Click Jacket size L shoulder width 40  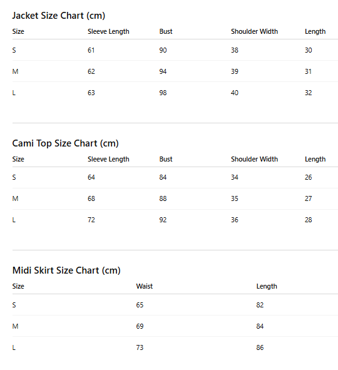[235, 93]
